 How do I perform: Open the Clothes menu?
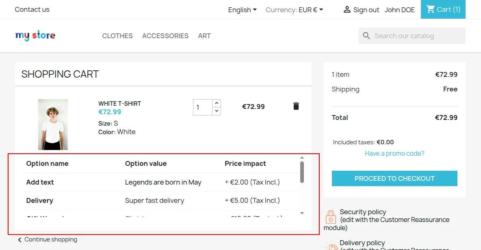click(x=117, y=36)
